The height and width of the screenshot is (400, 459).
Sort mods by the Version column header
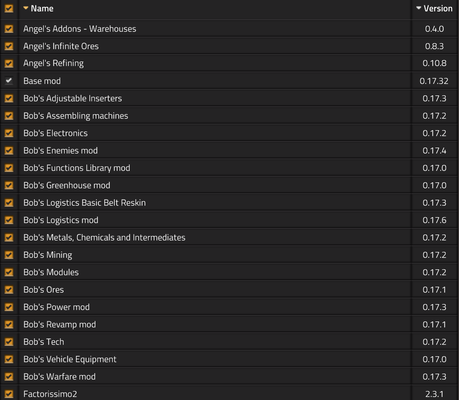[x=434, y=8]
